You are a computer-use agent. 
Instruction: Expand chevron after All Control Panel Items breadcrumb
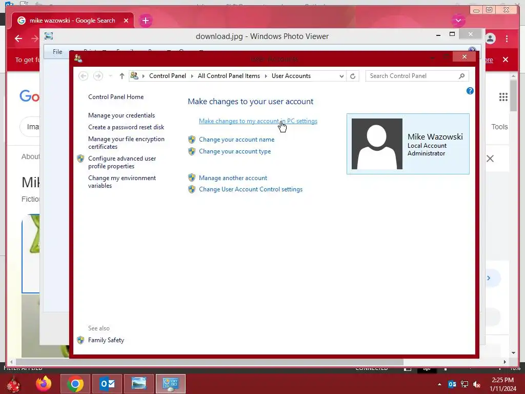click(266, 76)
